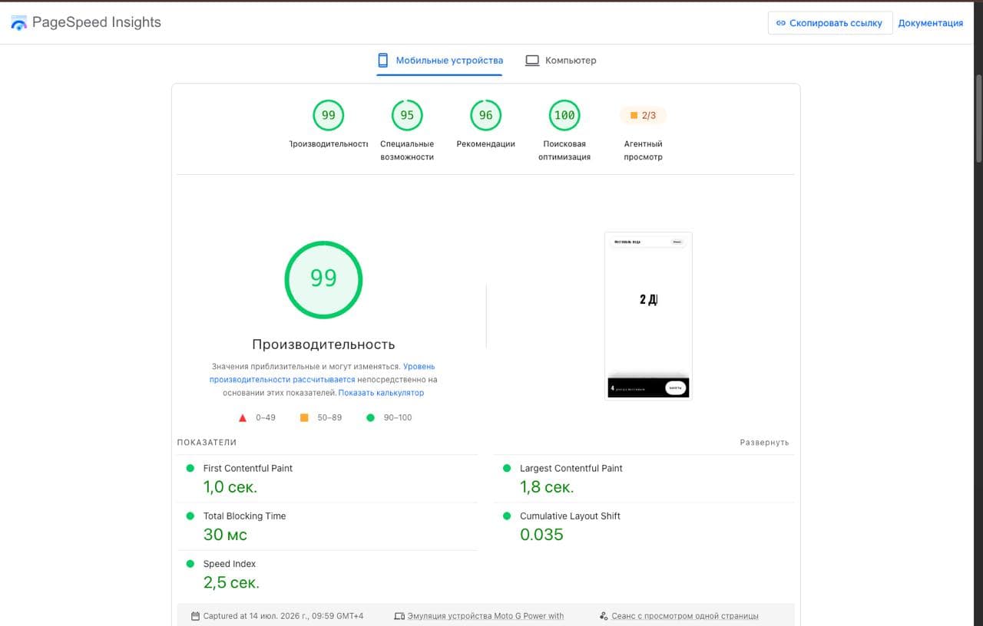Click the orange square 50–89 legend icon

(x=304, y=418)
